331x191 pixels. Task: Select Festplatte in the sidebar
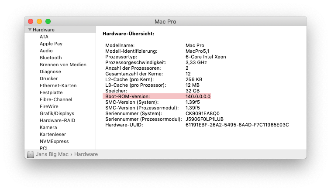[x=52, y=92]
